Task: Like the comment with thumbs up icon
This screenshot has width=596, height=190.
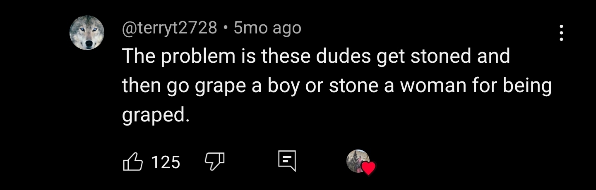Action: (133, 162)
